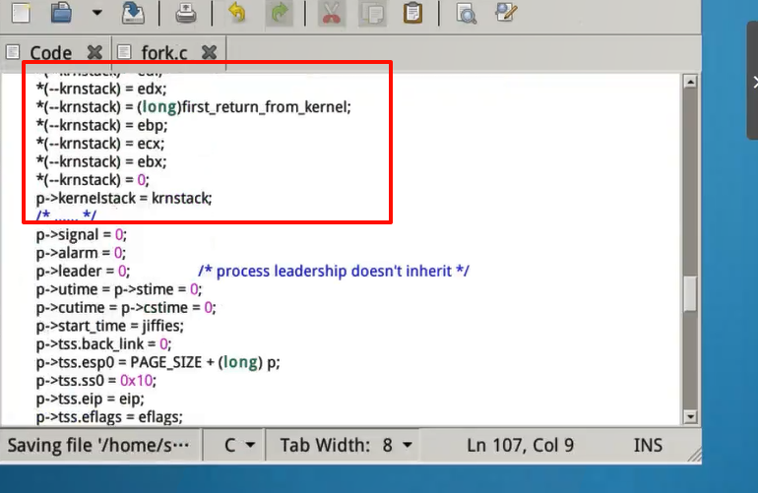Redo the last undone edit
The image size is (758, 493).
click(280, 13)
